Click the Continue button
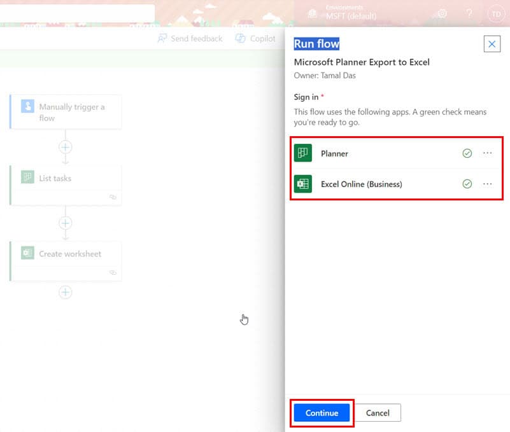Image resolution: width=510 pixels, height=432 pixels. click(x=322, y=413)
